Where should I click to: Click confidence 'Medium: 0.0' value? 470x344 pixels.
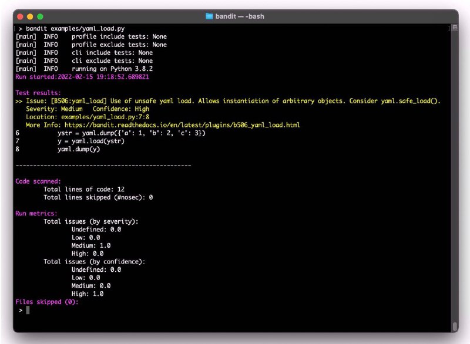point(91,286)
